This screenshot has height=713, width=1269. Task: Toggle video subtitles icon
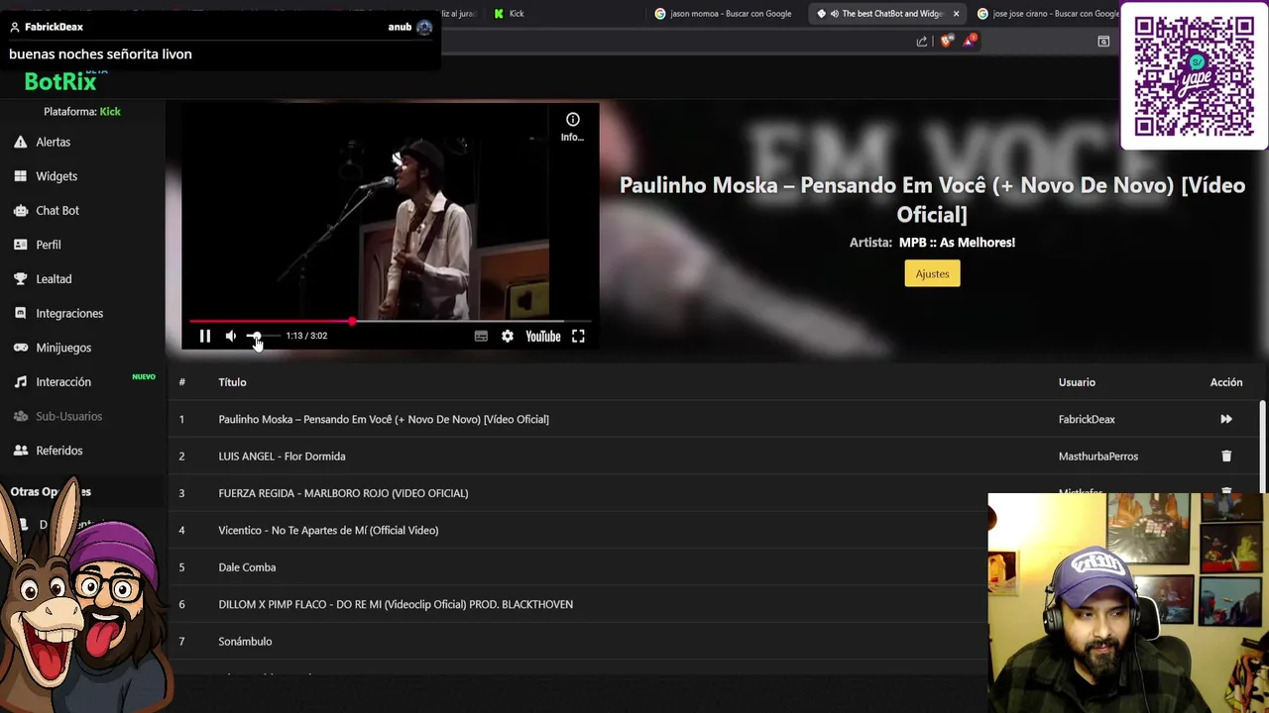[481, 336]
